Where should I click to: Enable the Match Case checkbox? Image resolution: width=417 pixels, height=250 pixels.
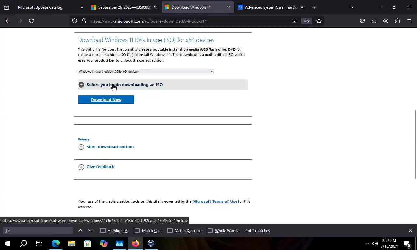tap(137, 230)
